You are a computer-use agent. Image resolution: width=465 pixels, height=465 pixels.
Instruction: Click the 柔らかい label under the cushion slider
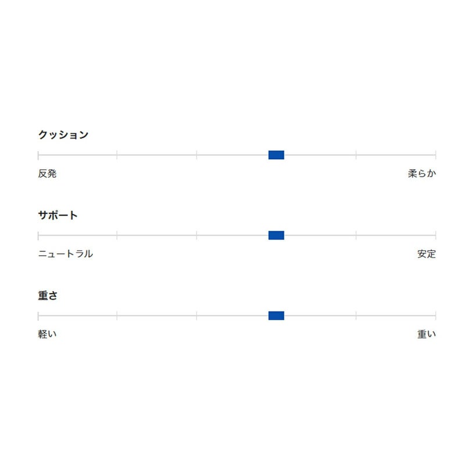pyautogui.click(x=421, y=174)
